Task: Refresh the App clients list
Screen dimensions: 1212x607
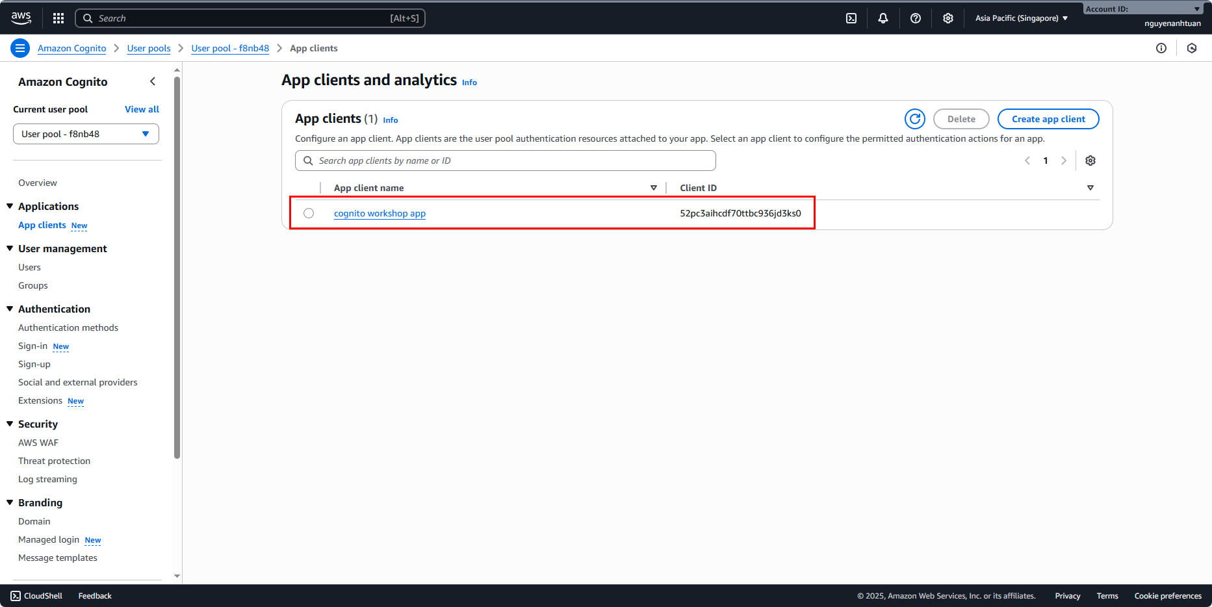Action: click(914, 119)
